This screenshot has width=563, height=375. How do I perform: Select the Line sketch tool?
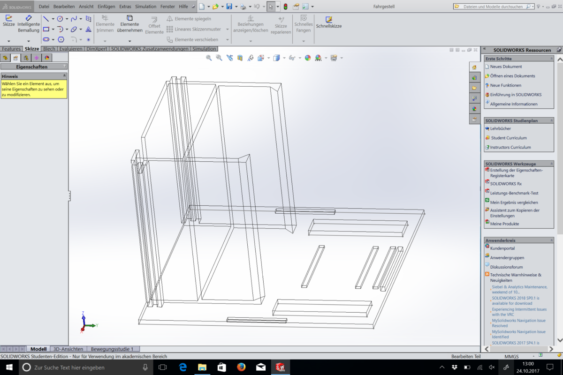point(46,19)
